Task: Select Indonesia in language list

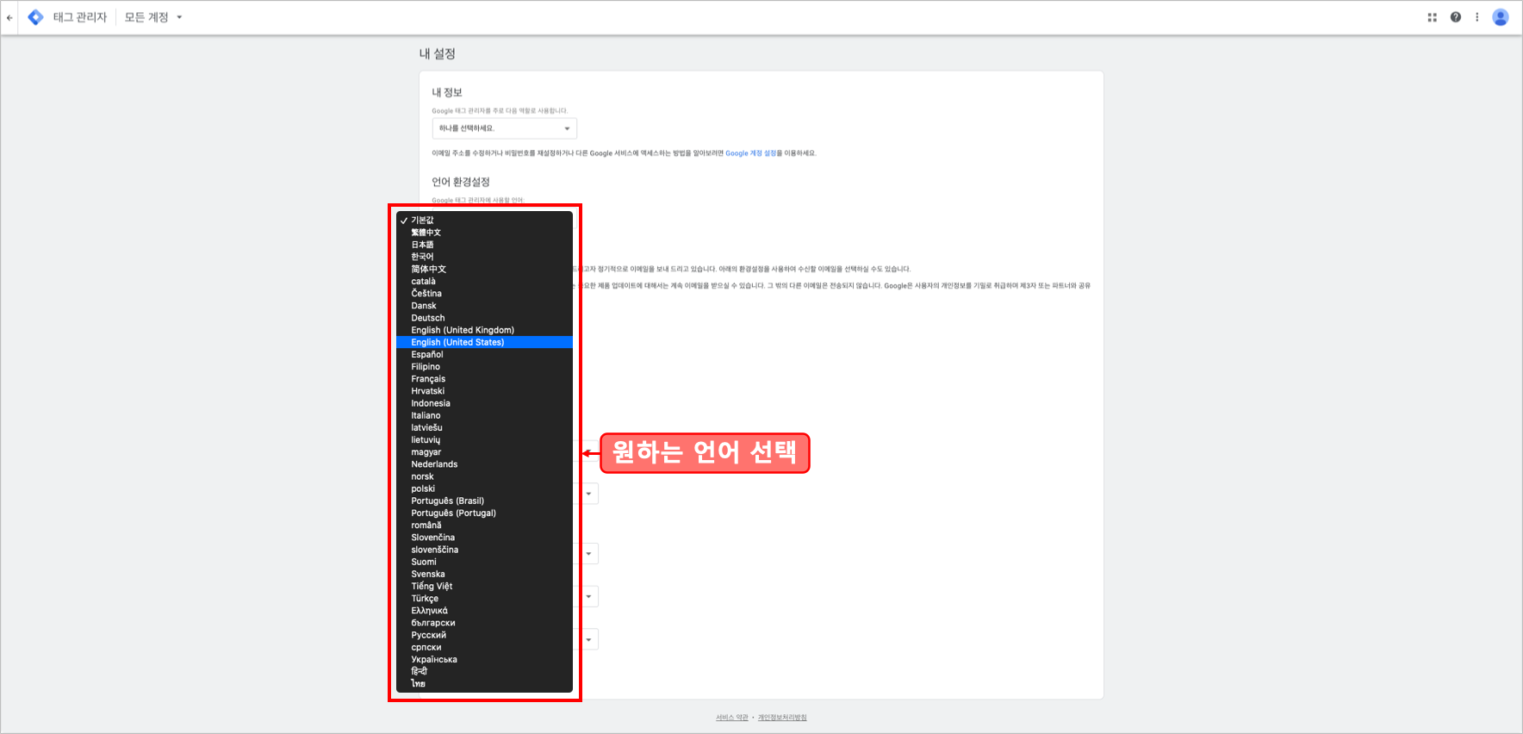Action: (x=484, y=403)
